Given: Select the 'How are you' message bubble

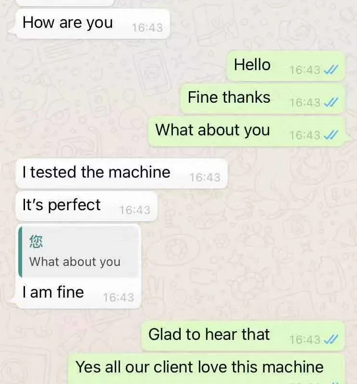Looking at the screenshot, I should (x=93, y=24).
